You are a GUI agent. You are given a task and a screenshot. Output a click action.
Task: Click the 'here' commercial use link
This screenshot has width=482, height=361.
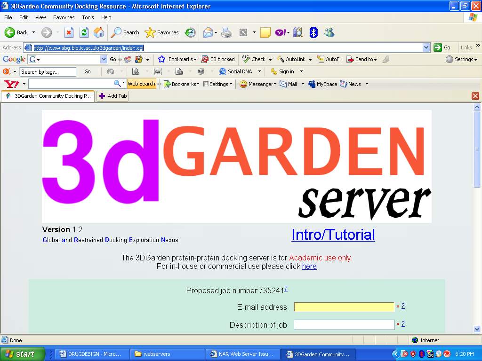coord(309,266)
